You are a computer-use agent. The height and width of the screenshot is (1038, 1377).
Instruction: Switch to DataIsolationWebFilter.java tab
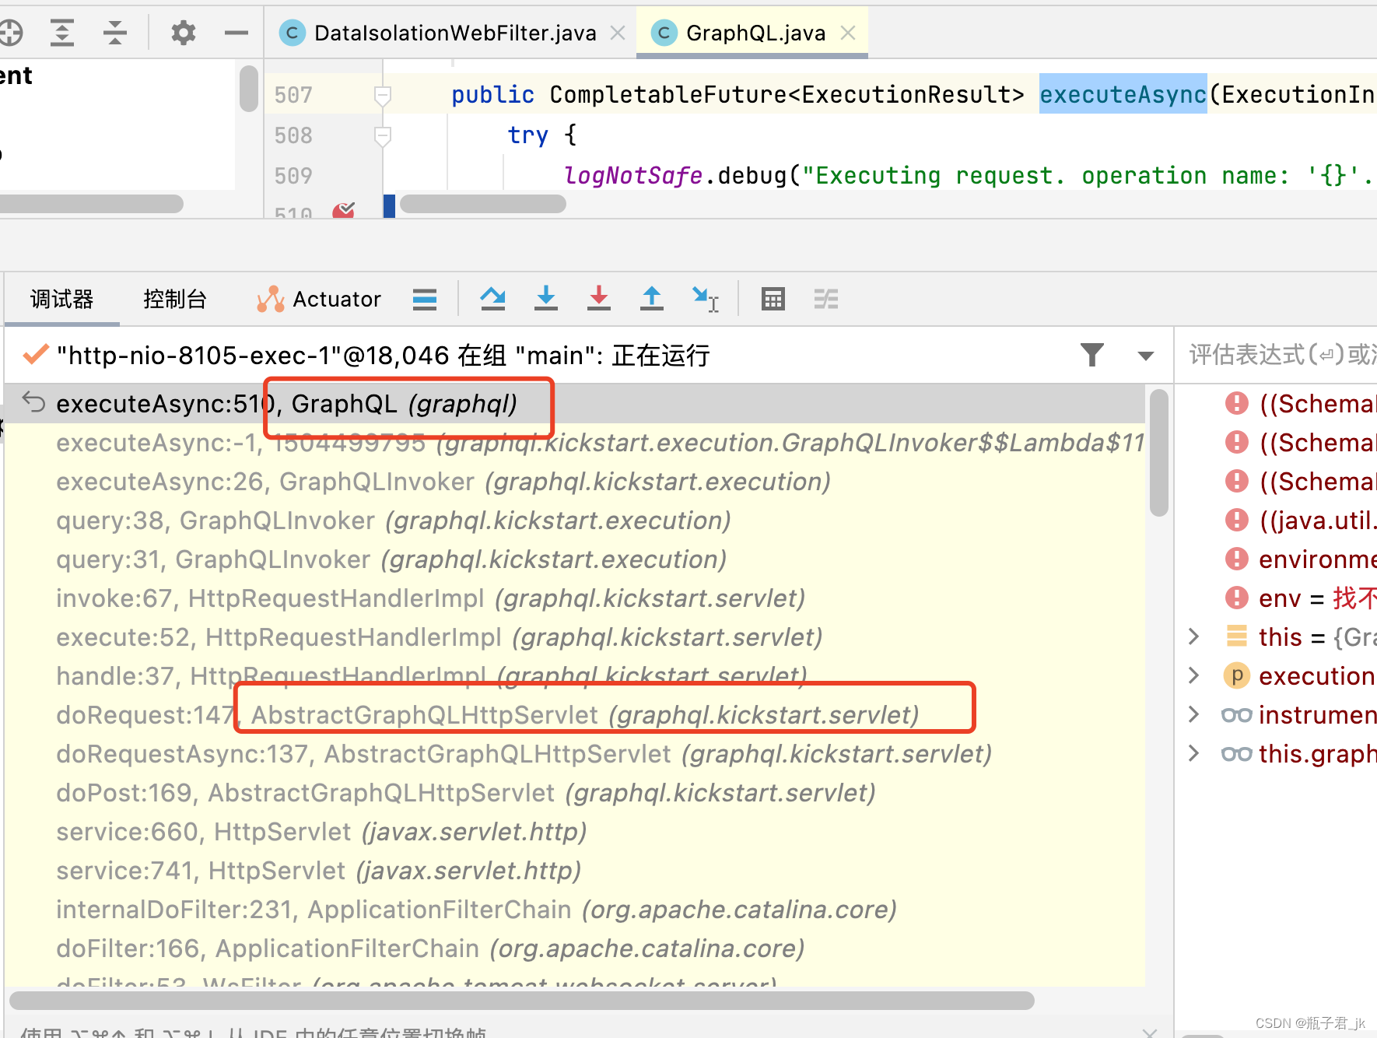(454, 33)
